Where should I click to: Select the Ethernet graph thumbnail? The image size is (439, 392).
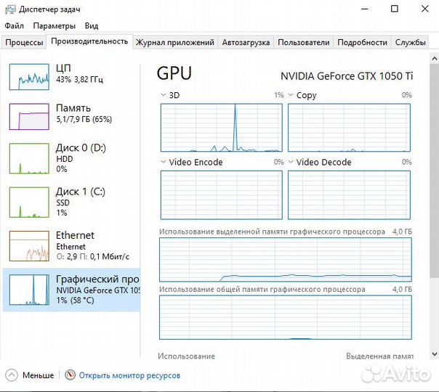coord(29,245)
